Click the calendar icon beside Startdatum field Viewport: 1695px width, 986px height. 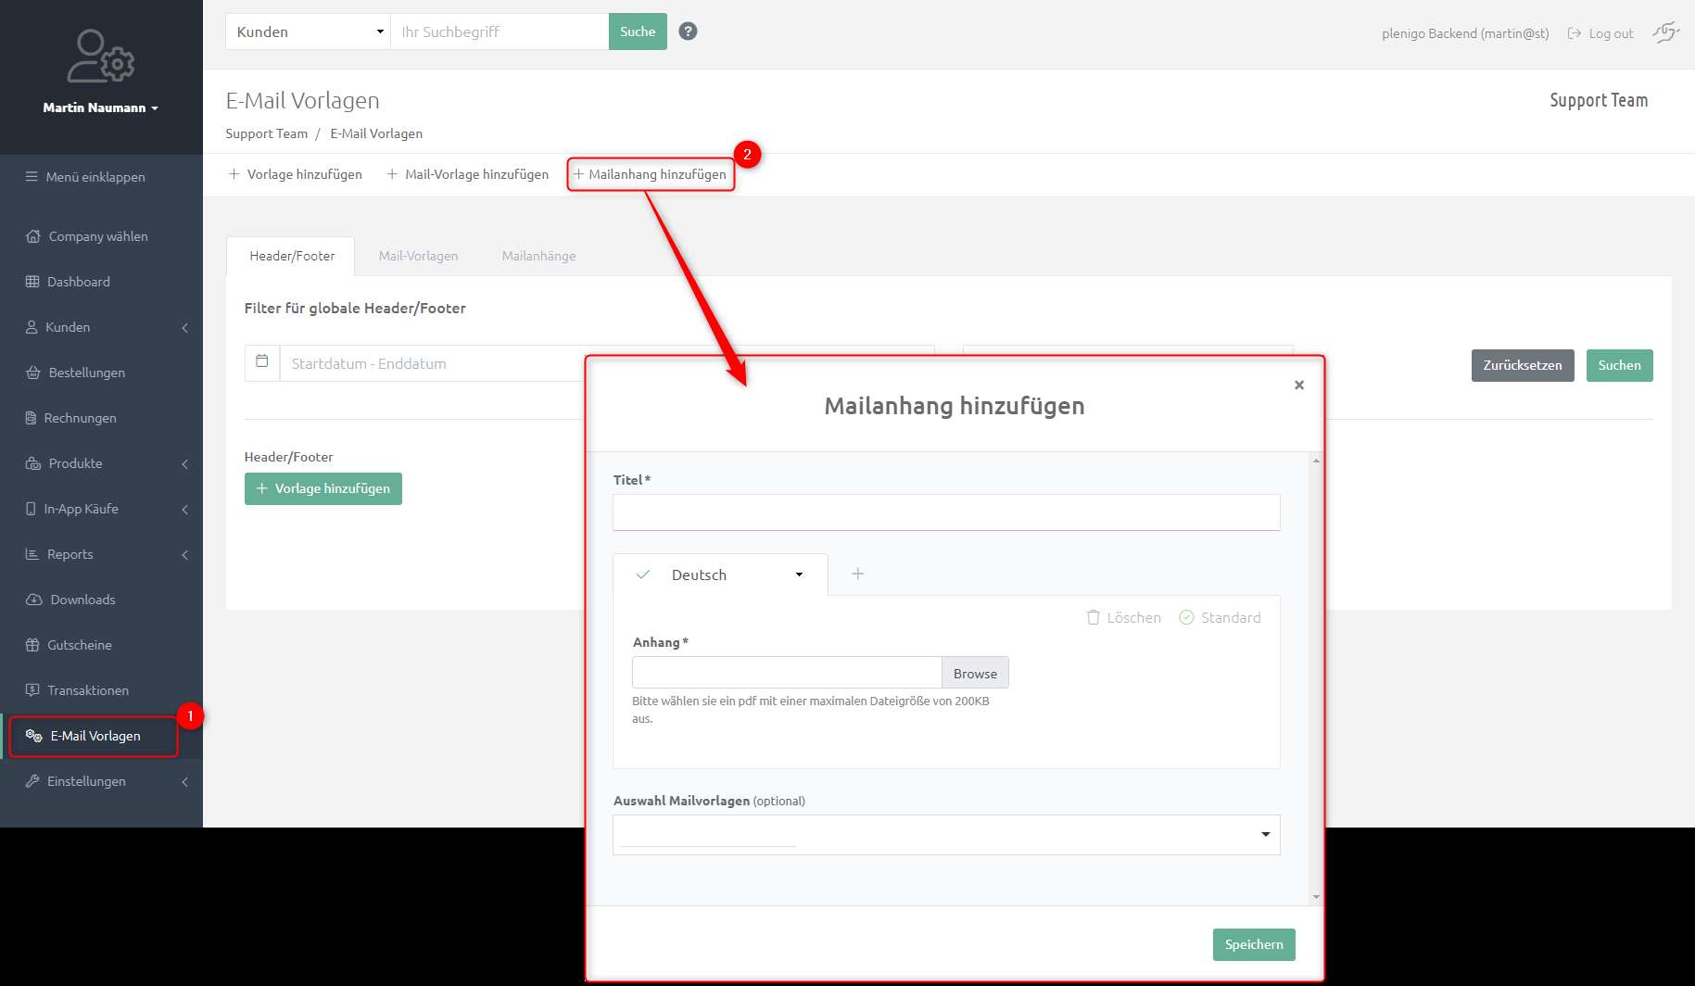262,361
